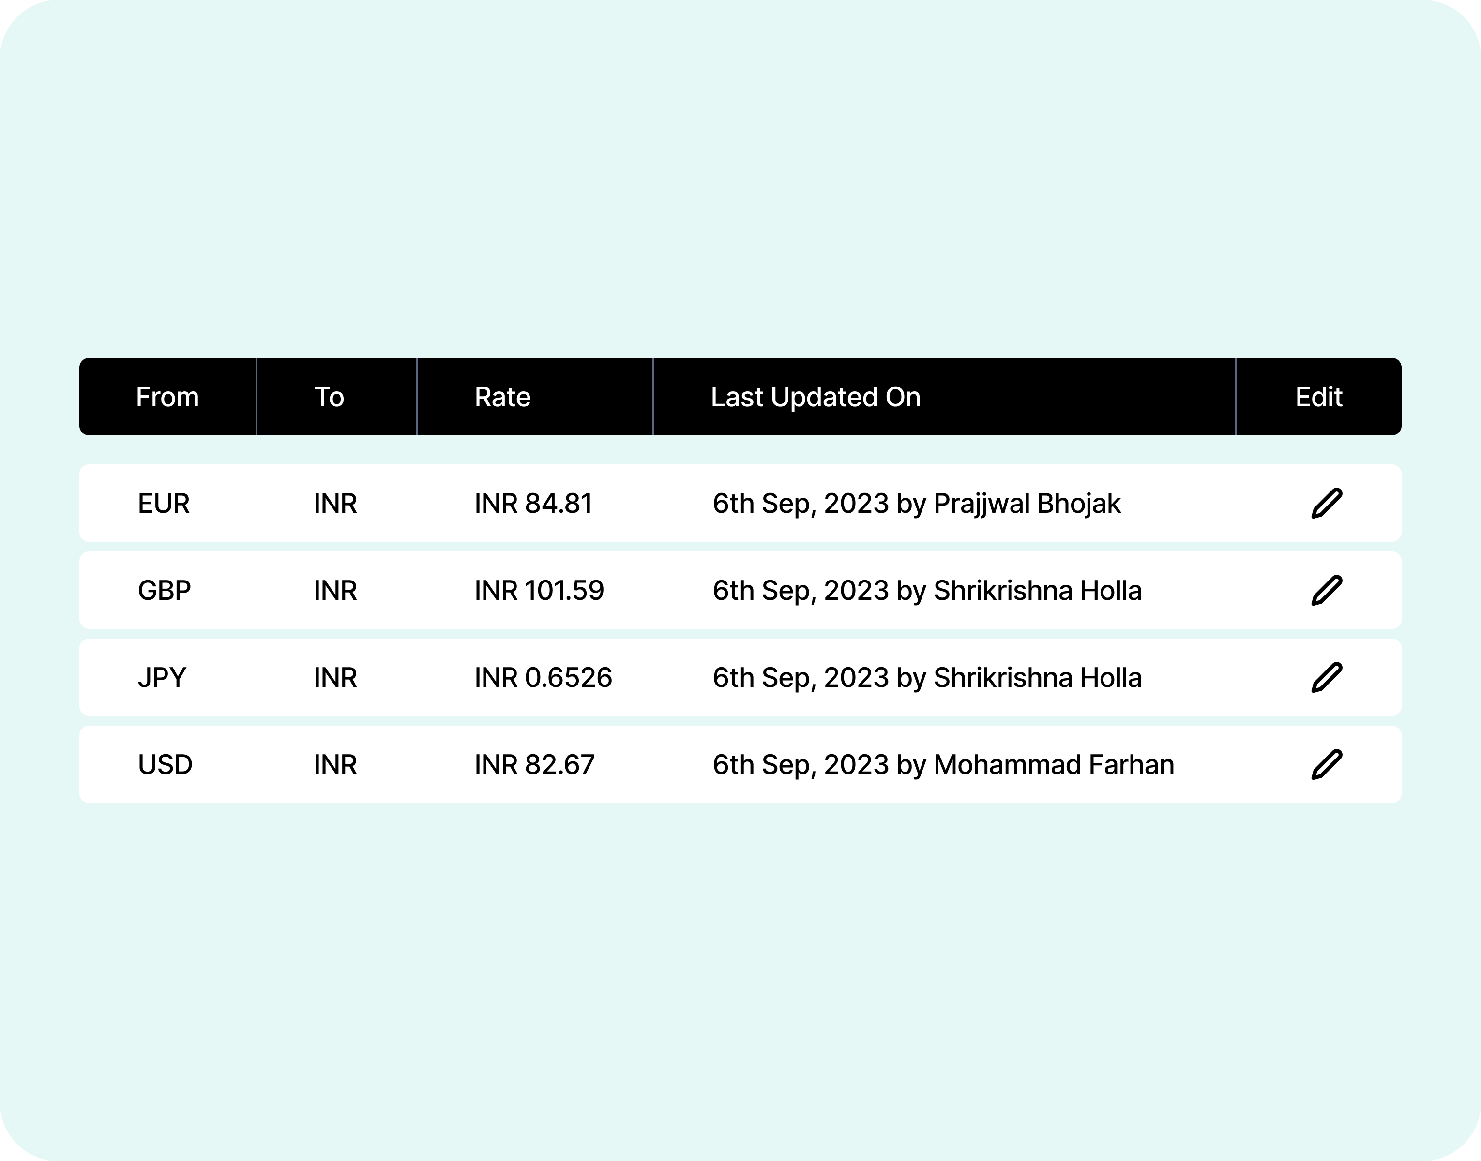Screen dimensions: 1481x1161
Task: Click the INR 84.81 rate value
Action: (534, 504)
